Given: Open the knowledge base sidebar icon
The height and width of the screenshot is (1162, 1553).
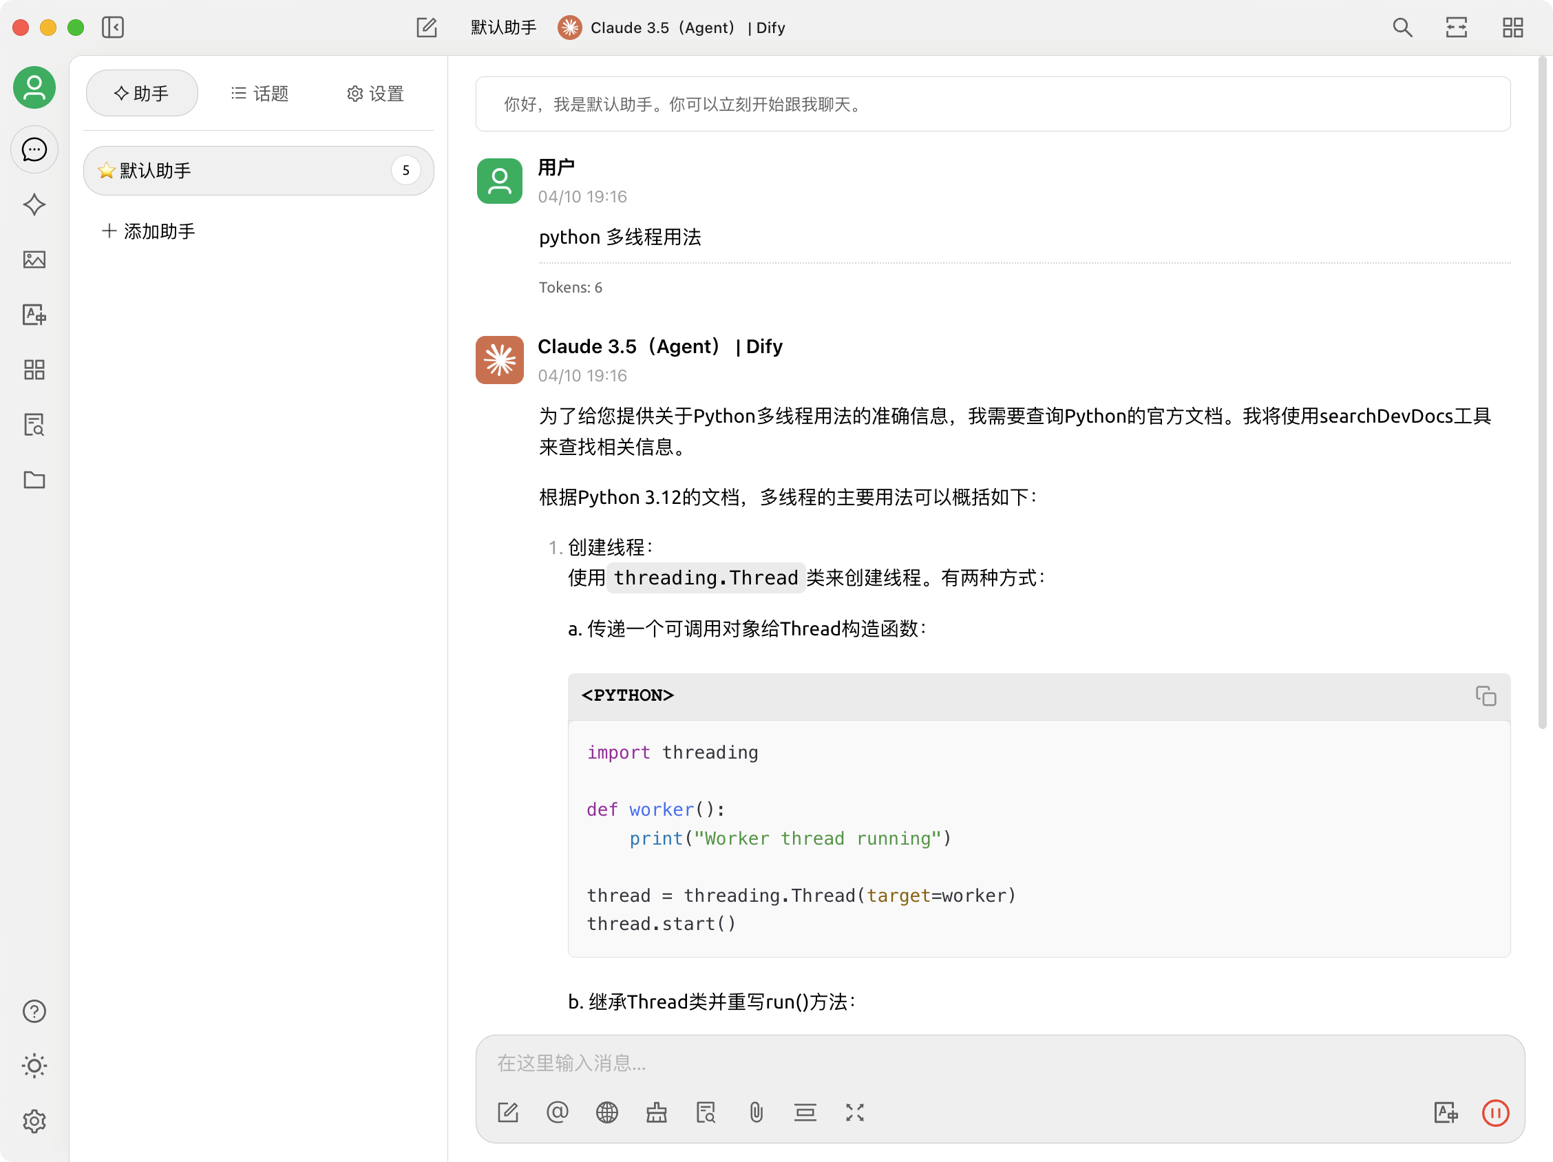Looking at the screenshot, I should 34,425.
